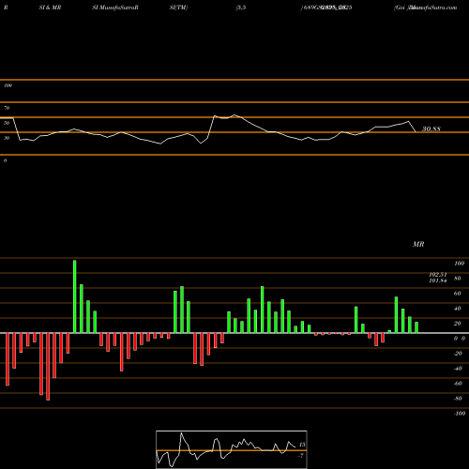Click the -60 label on the MR axis

pos(458,384)
